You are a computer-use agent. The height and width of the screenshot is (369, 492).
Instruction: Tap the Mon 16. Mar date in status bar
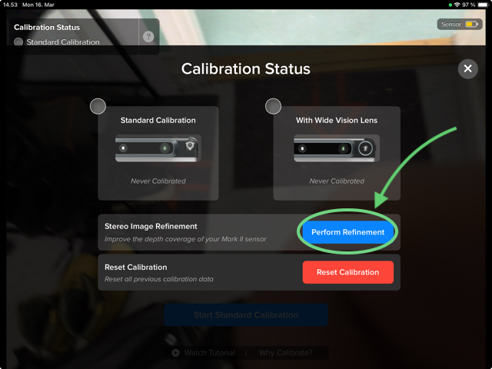[x=38, y=5]
